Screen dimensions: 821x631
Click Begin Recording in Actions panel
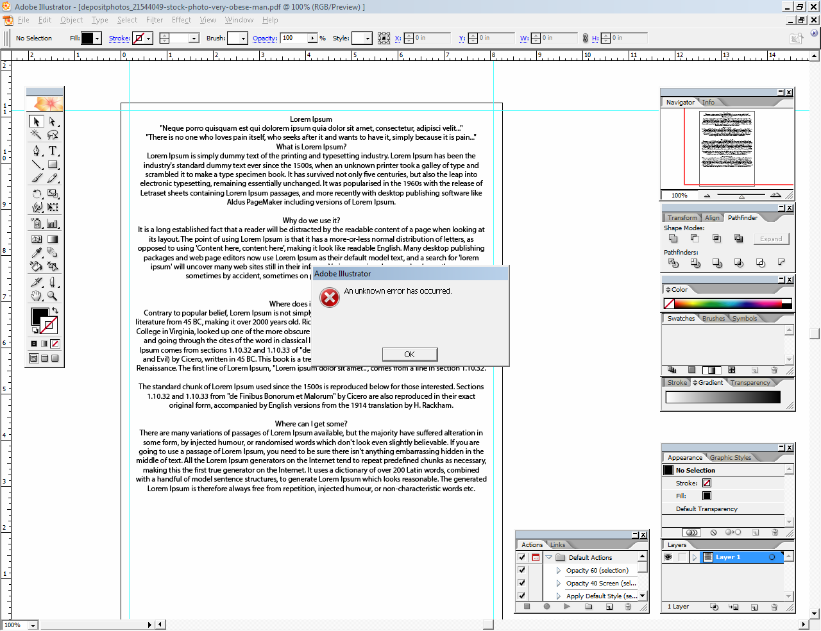click(x=546, y=606)
